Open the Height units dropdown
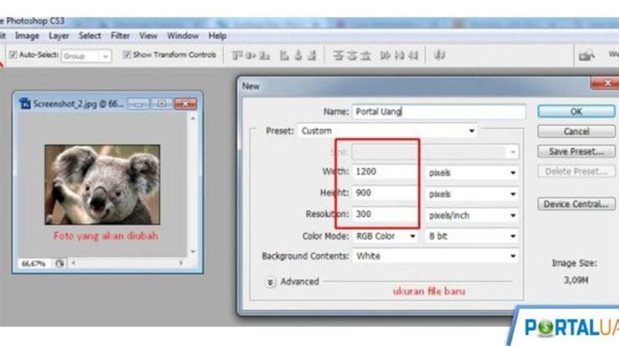The width and height of the screenshot is (619, 346). [472, 194]
